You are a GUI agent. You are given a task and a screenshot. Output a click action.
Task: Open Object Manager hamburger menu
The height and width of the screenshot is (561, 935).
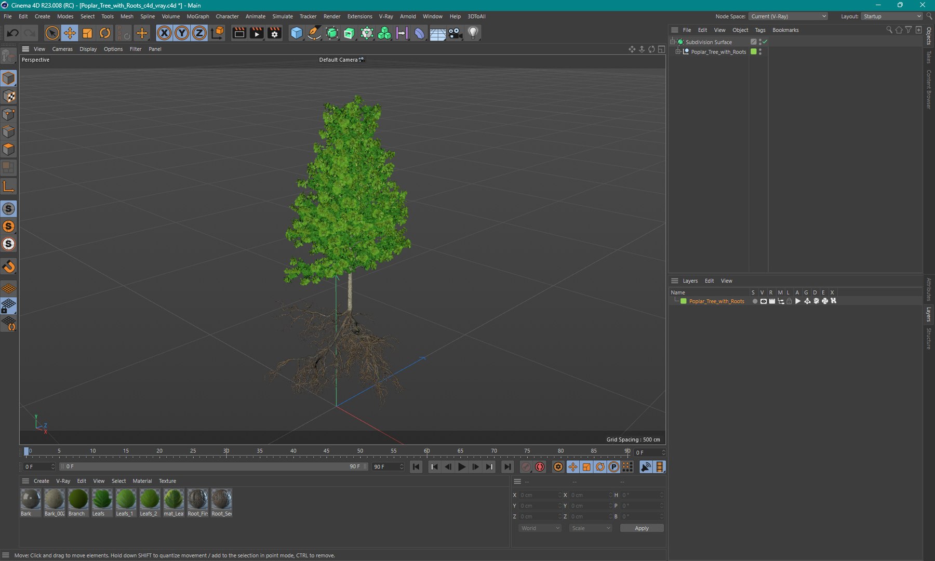click(674, 30)
